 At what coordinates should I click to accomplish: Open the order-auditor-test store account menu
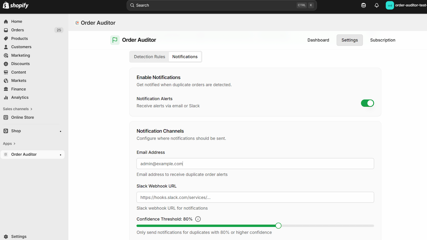[x=406, y=5]
